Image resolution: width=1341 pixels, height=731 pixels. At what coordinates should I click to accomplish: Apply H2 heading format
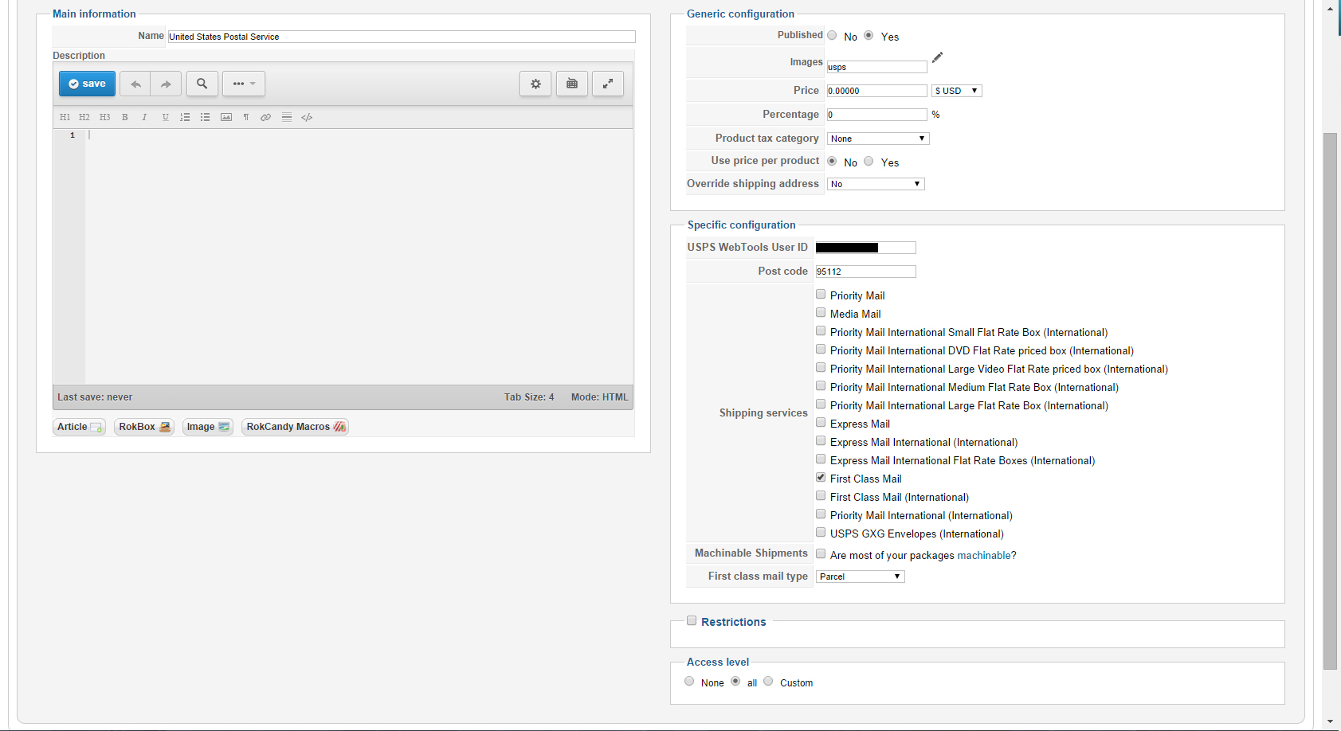pyautogui.click(x=84, y=117)
